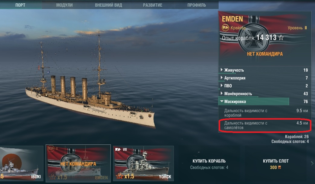Screen dimensions: 315x184
Task: Click the НЕТ КОМАНДИРА commander slot
Action: click(x=265, y=54)
